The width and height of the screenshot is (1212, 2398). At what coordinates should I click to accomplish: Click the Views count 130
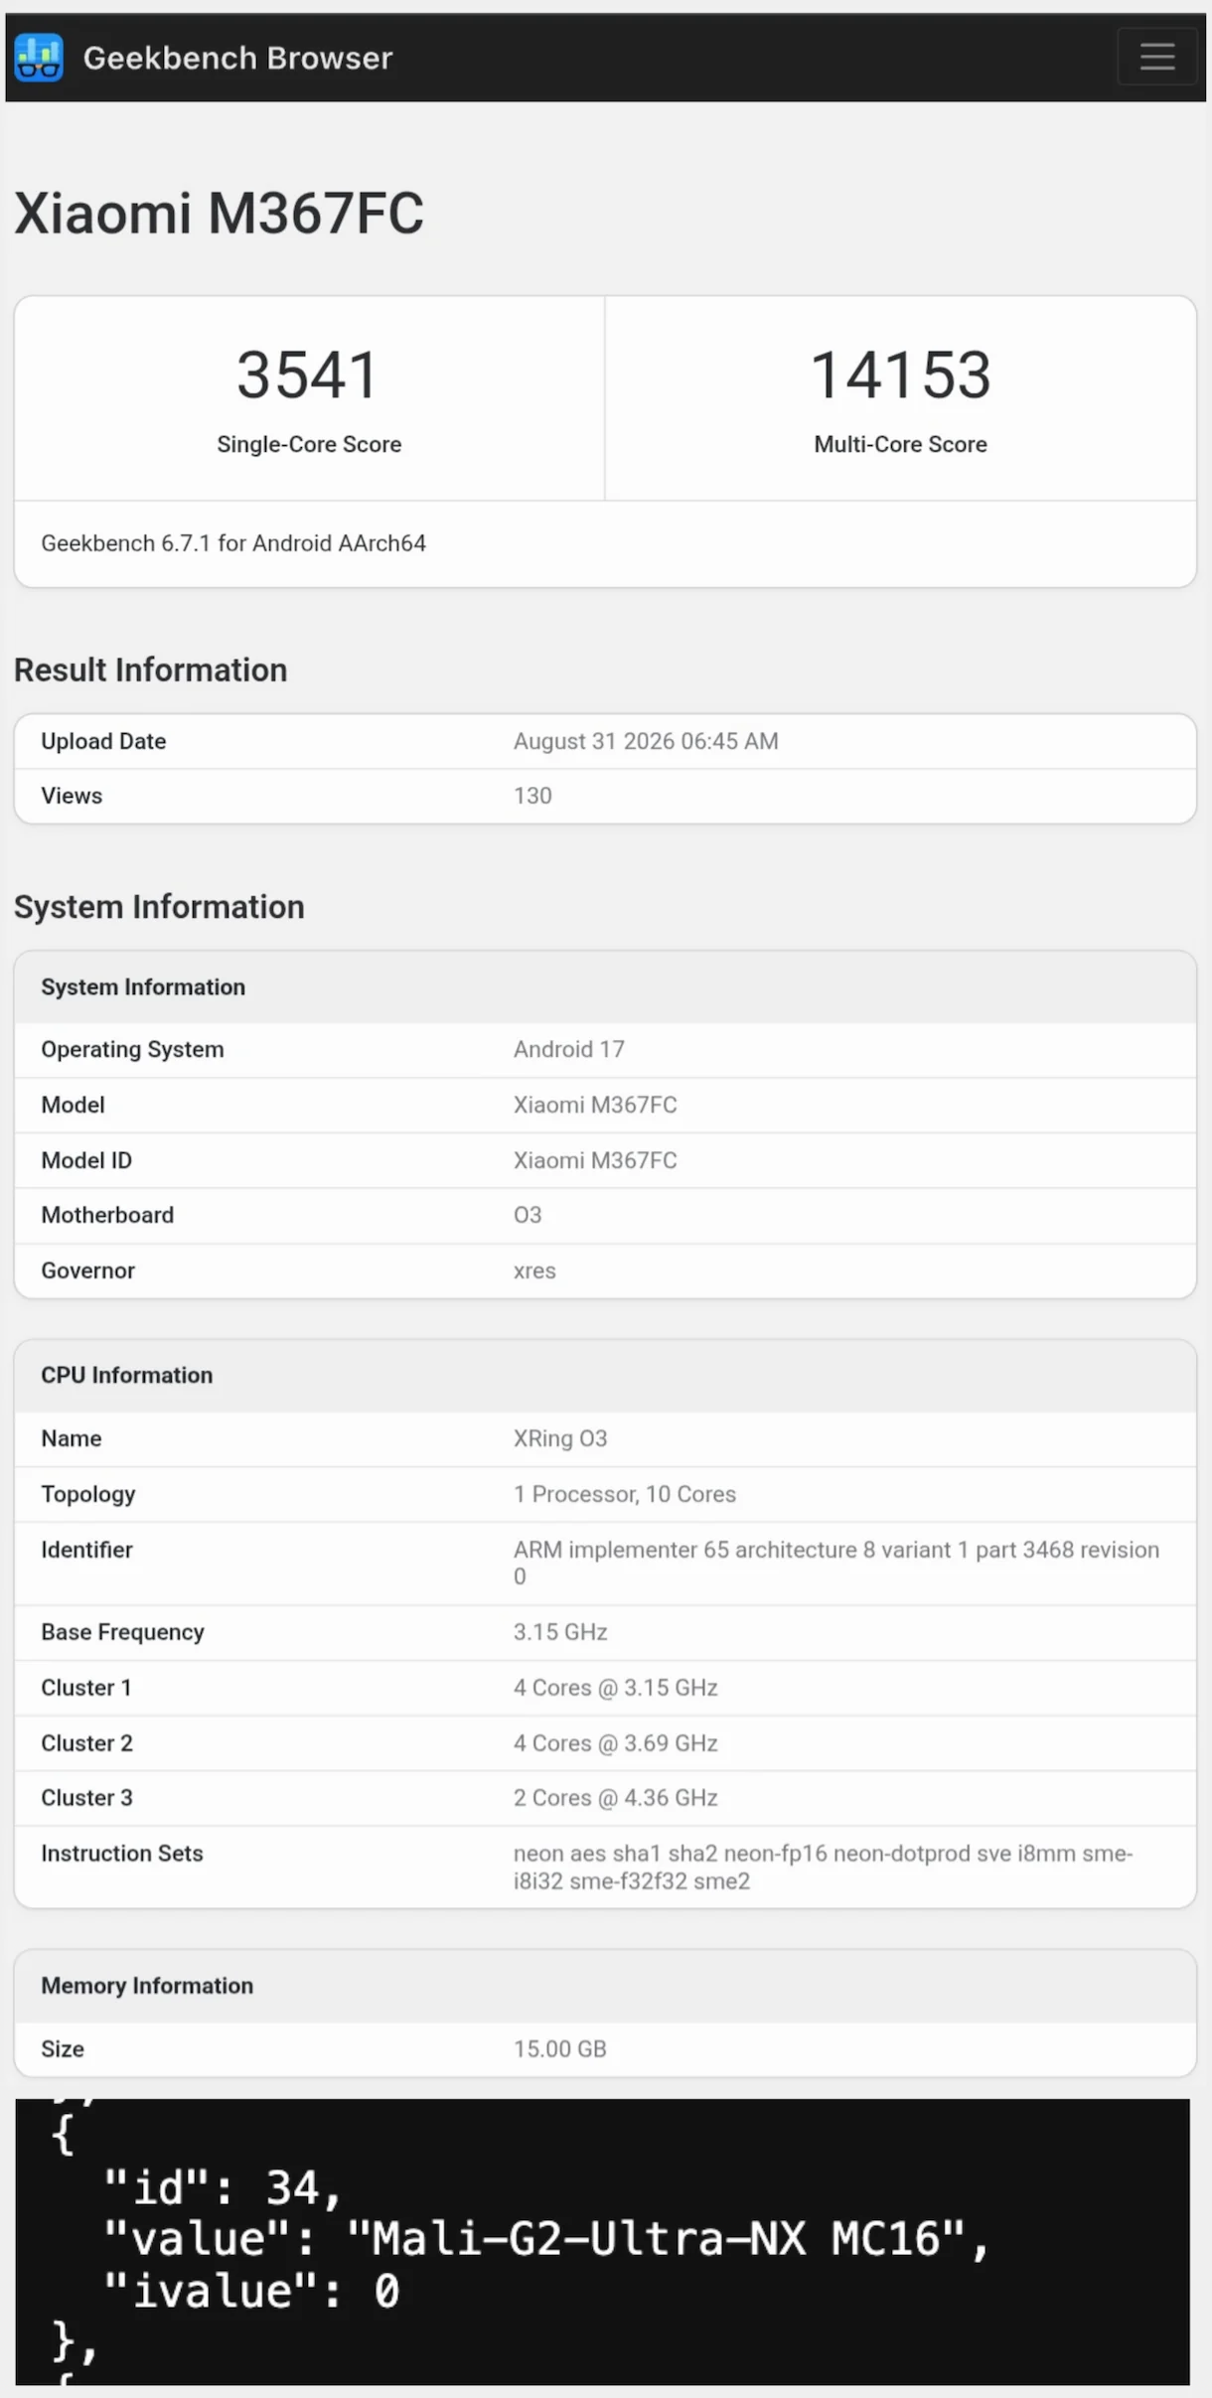(532, 796)
